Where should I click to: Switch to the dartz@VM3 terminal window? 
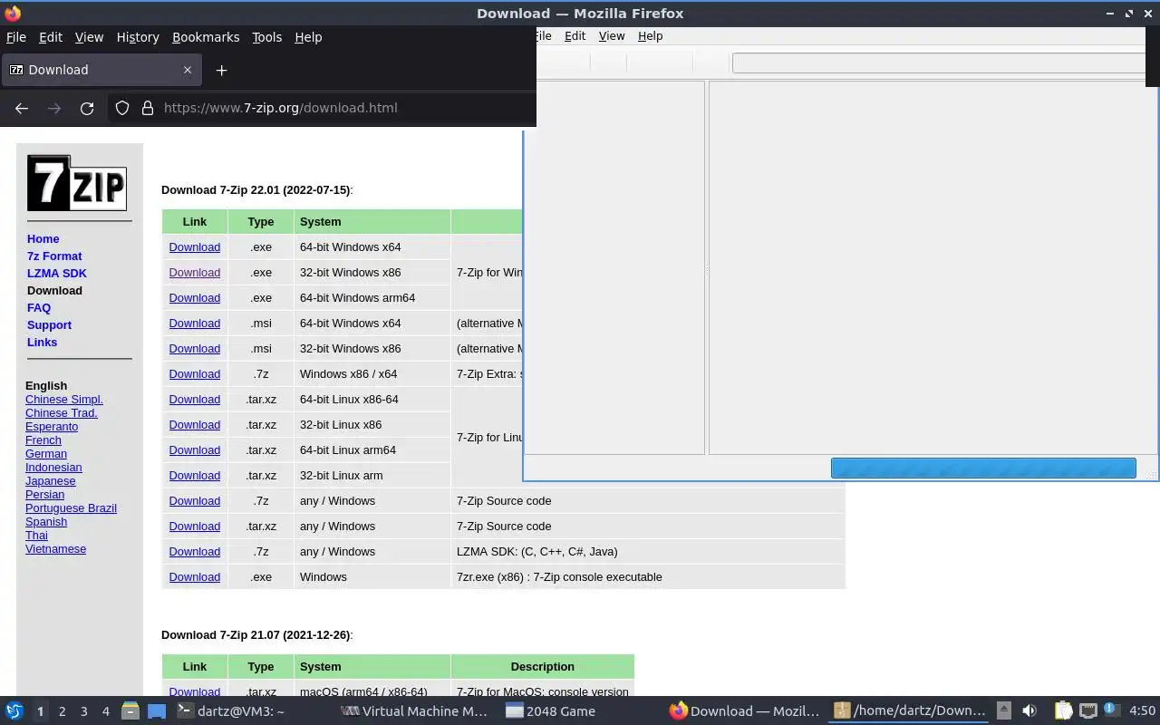(x=230, y=711)
